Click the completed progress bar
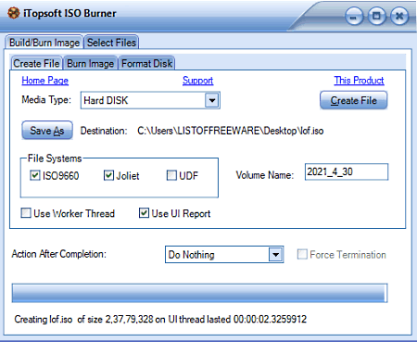The image size is (417, 342). point(199,293)
